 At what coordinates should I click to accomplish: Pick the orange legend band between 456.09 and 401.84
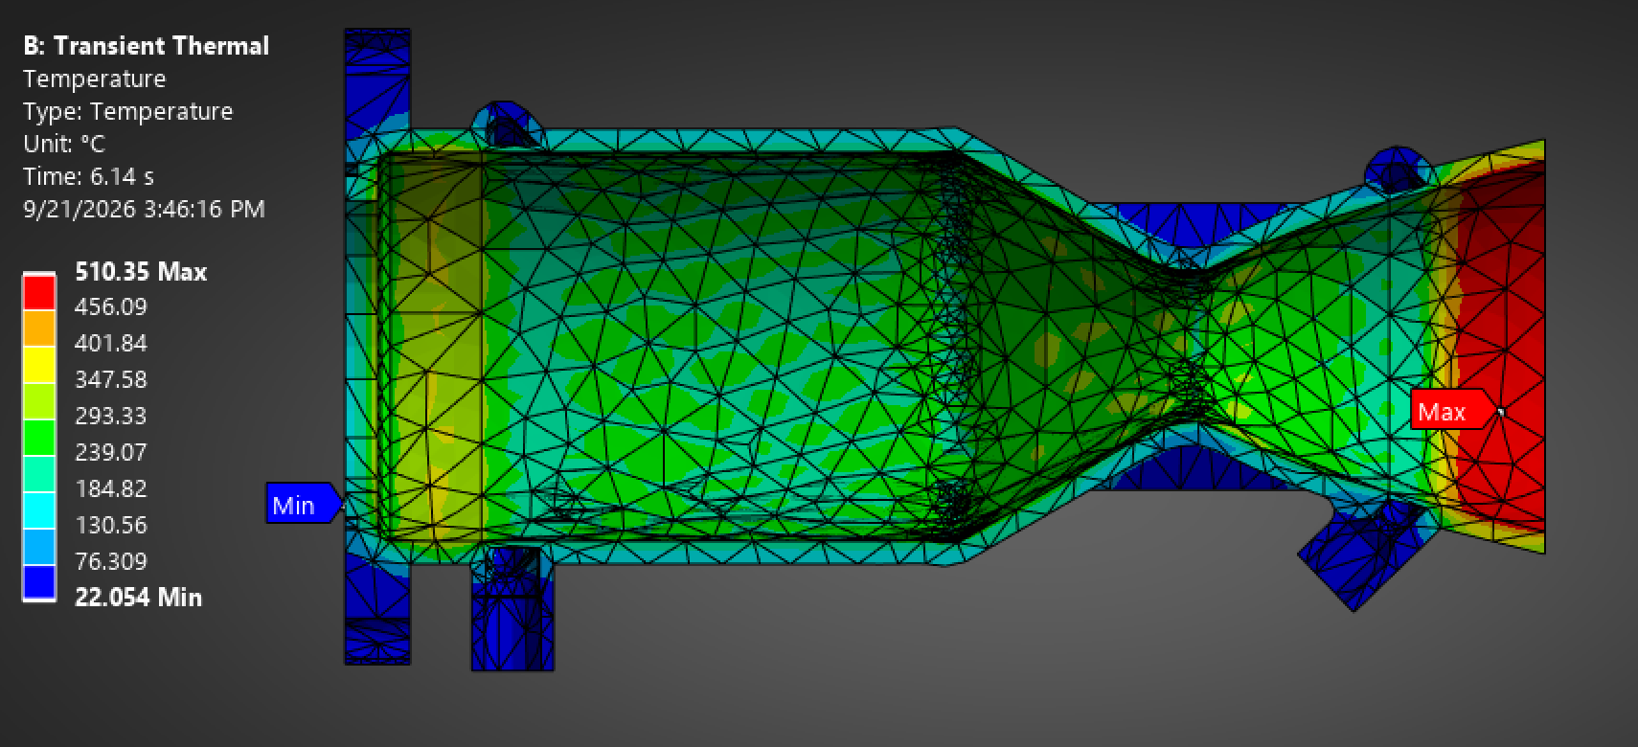(39, 328)
